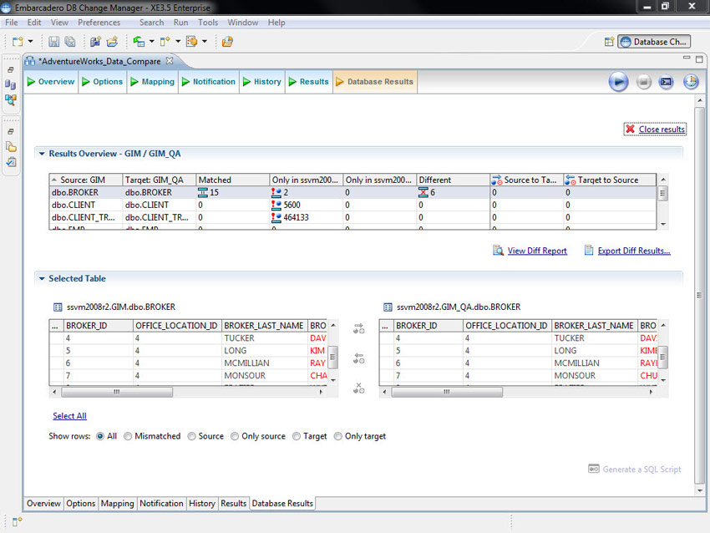710x533 pixels.
Task: Click the Open Perspective icon beside Database Ch...
Action: click(x=609, y=42)
